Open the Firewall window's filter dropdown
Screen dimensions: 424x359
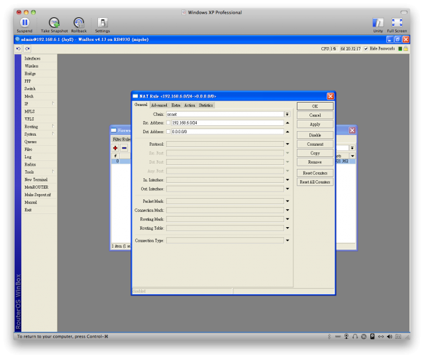pyautogui.click(x=352, y=148)
